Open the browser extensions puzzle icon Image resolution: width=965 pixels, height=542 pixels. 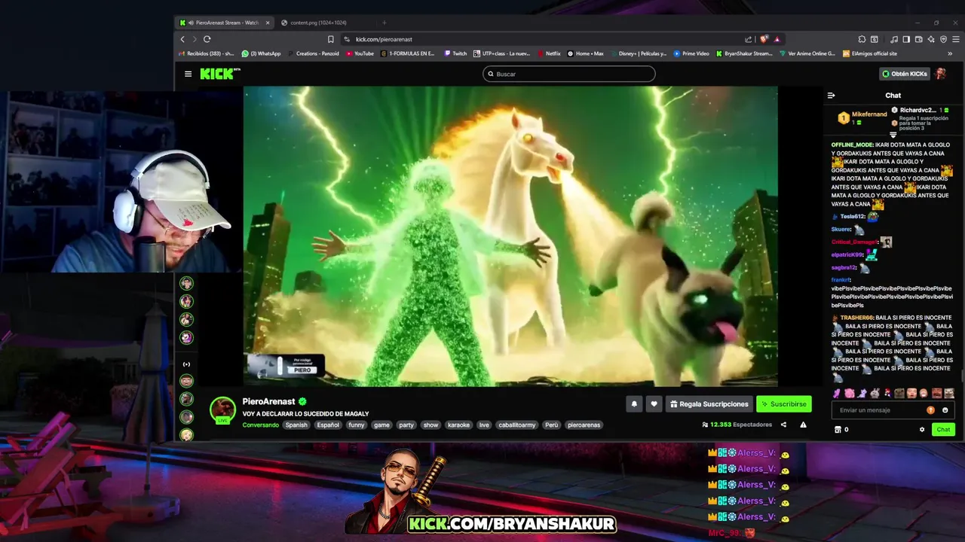(862, 39)
